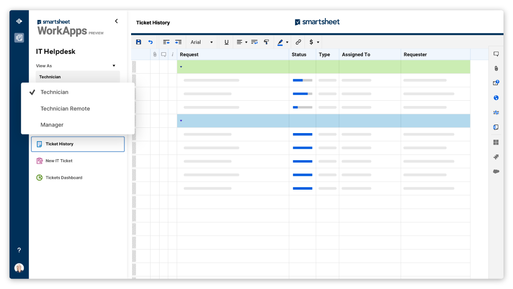513x289 pixels.
Task: Apply underline formatting
Action: point(227,42)
